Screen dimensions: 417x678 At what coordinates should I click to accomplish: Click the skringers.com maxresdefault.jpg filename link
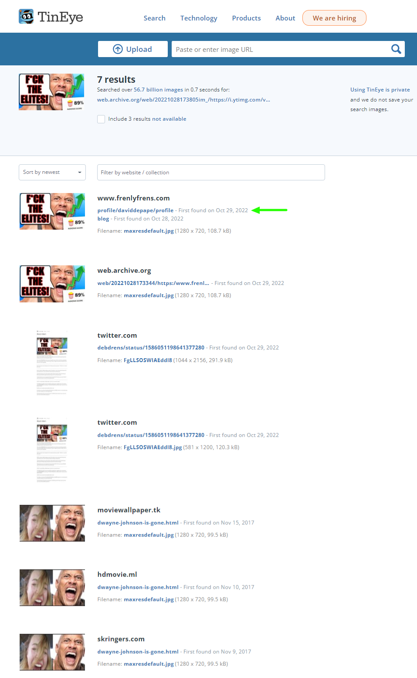[x=149, y=664]
